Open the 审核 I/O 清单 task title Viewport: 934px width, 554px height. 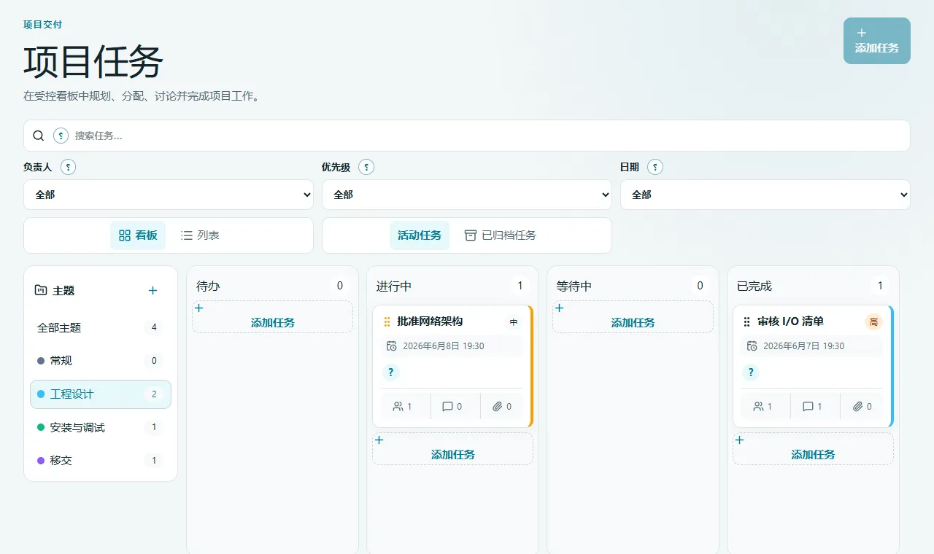(790, 321)
